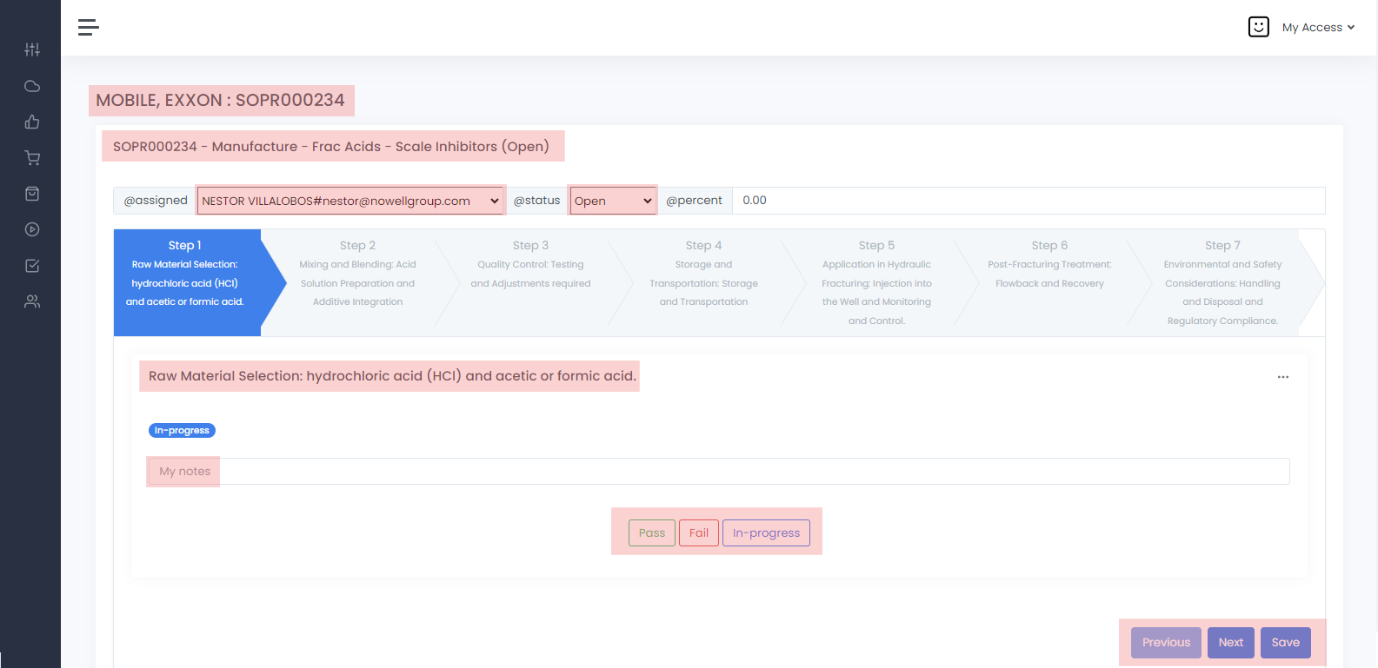Viewport: 1378px width, 668px height.
Task: Go to Step 5 Application in Hydraulic Fracturing
Action: pyautogui.click(x=876, y=282)
